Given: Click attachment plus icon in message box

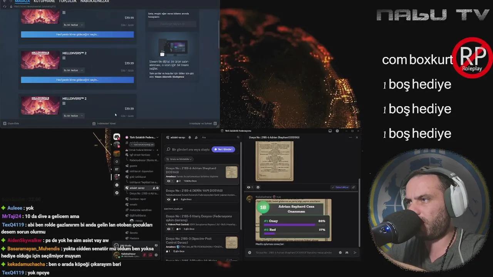Looking at the screenshot, I should pyautogui.click(x=250, y=253).
